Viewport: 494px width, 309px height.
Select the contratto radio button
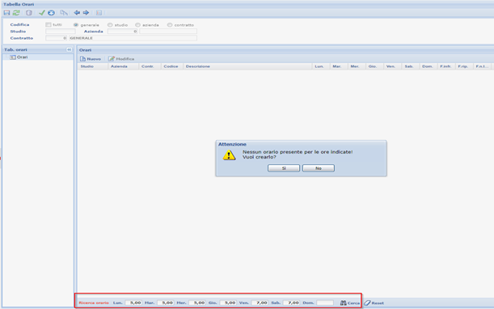point(170,24)
